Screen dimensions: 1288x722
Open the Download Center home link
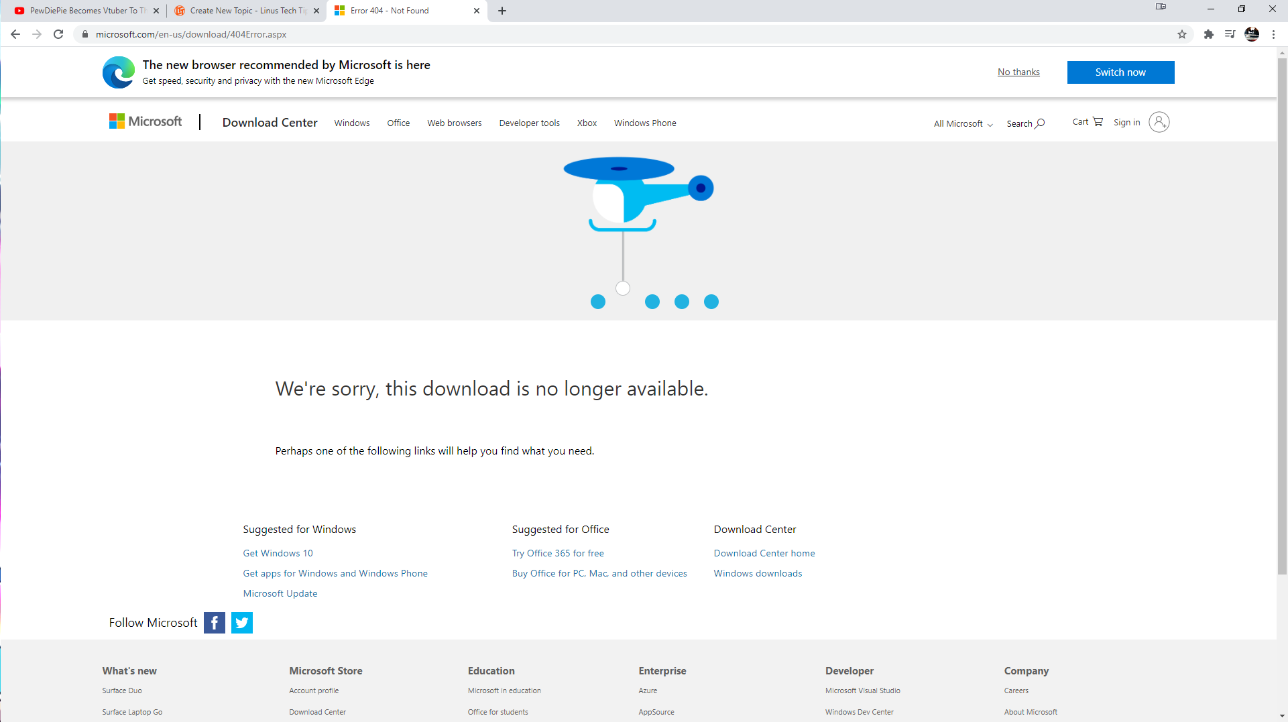(x=764, y=553)
